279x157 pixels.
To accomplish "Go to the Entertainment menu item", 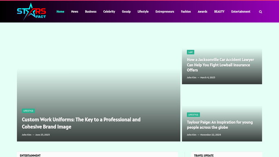I will coord(241,11).
